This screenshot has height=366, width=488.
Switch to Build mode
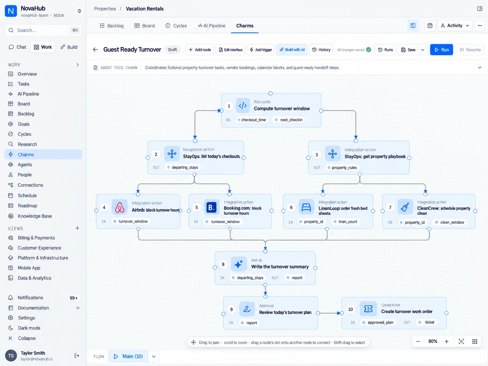[69, 47]
